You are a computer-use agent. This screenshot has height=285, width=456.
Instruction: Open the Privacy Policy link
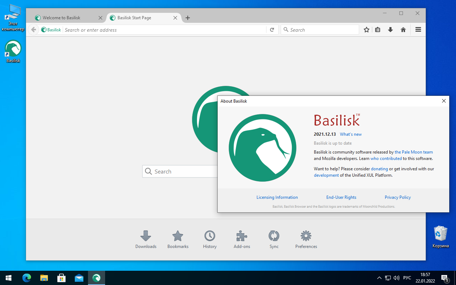point(398,197)
